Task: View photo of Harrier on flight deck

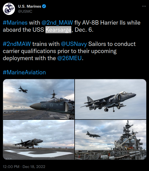Action: click(39, 140)
